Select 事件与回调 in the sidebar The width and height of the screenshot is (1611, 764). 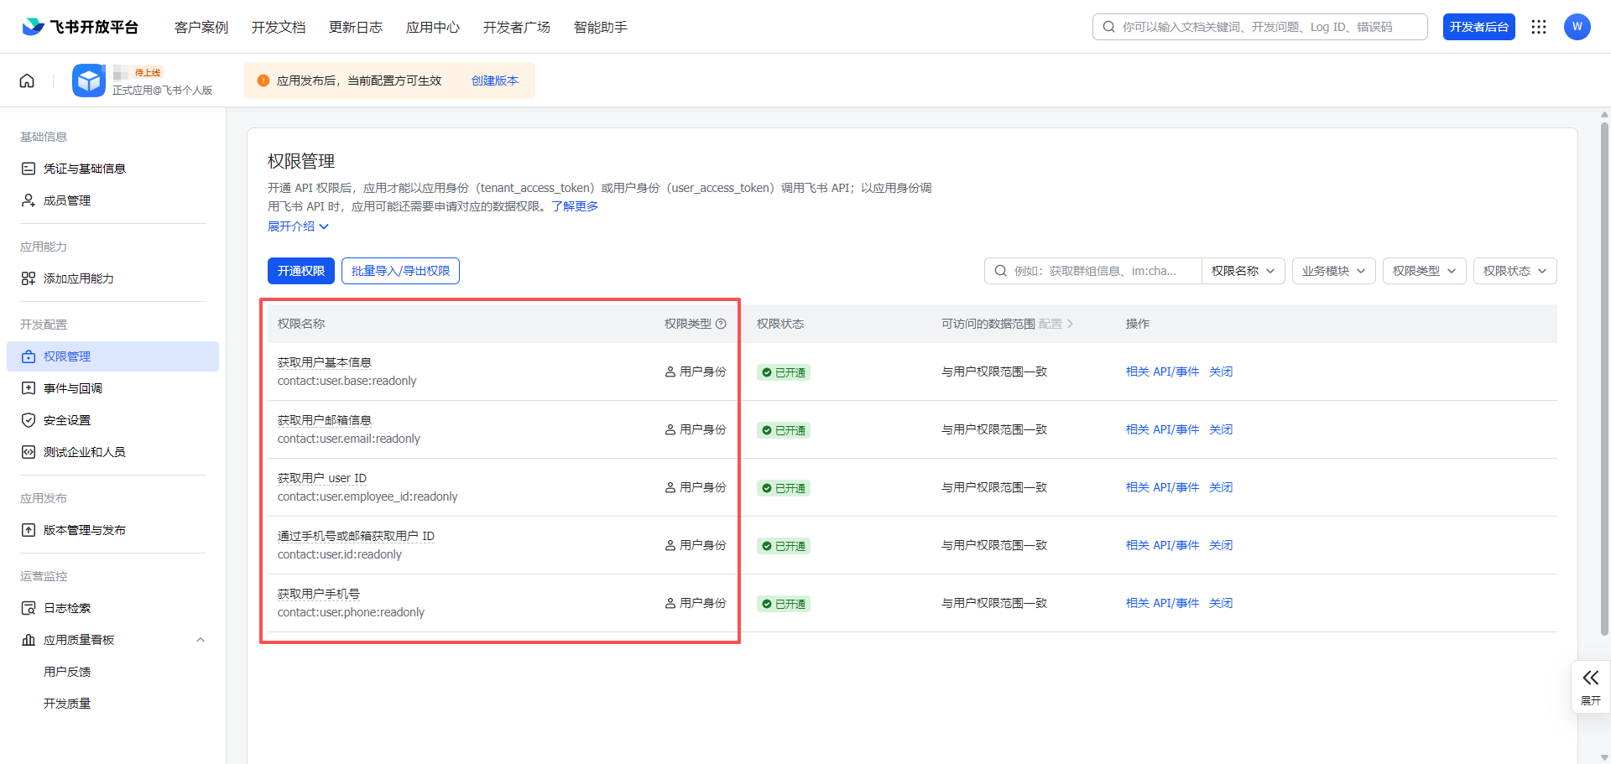coord(73,388)
